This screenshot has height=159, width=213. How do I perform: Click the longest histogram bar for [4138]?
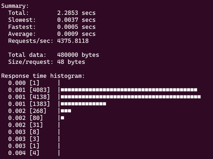click(131, 97)
